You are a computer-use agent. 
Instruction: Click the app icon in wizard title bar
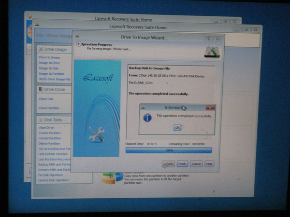(x=77, y=36)
